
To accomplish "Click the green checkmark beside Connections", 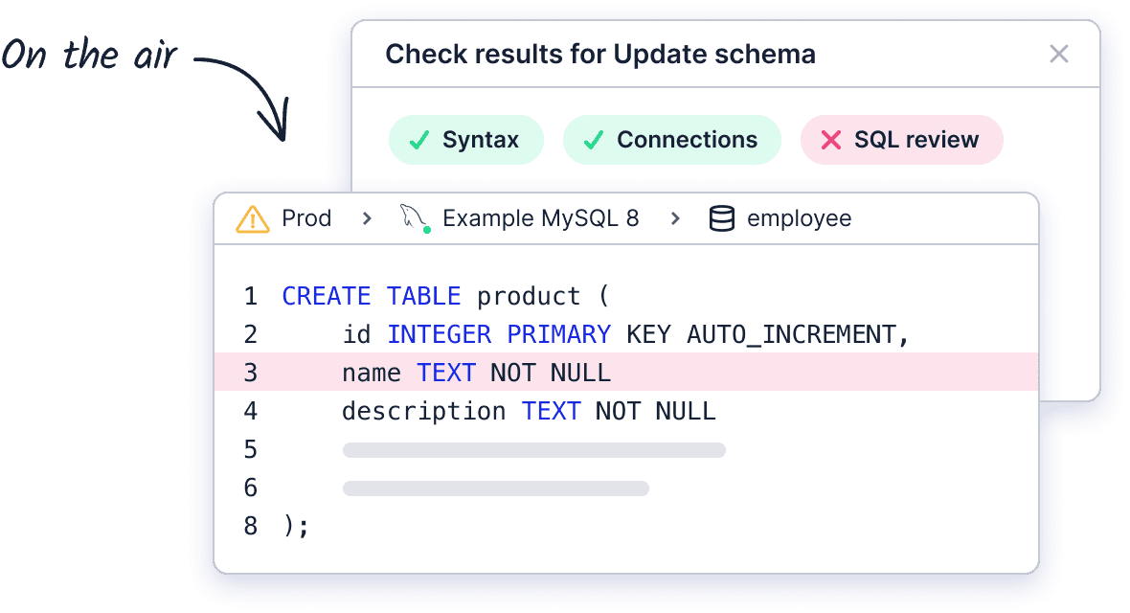I will [594, 140].
